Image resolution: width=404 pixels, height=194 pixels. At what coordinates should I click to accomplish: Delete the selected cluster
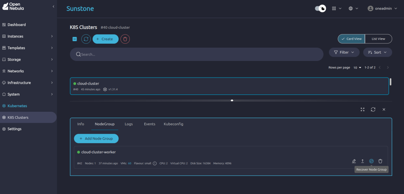(x=125, y=39)
